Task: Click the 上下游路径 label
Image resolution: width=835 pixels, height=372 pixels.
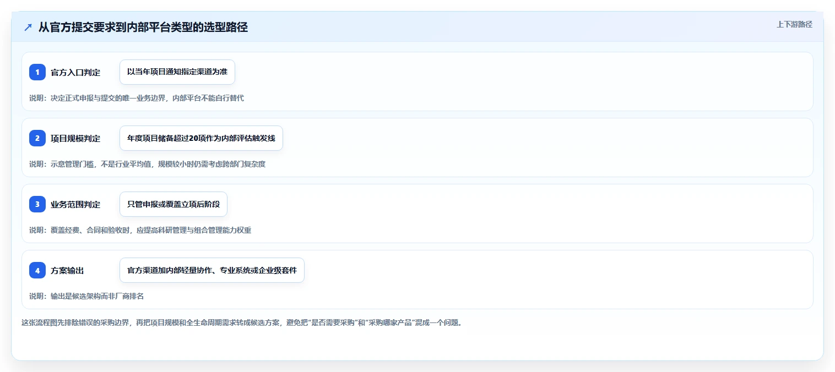Action: (x=794, y=24)
